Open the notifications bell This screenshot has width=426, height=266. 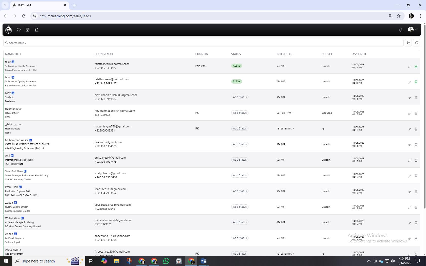tap(401, 30)
